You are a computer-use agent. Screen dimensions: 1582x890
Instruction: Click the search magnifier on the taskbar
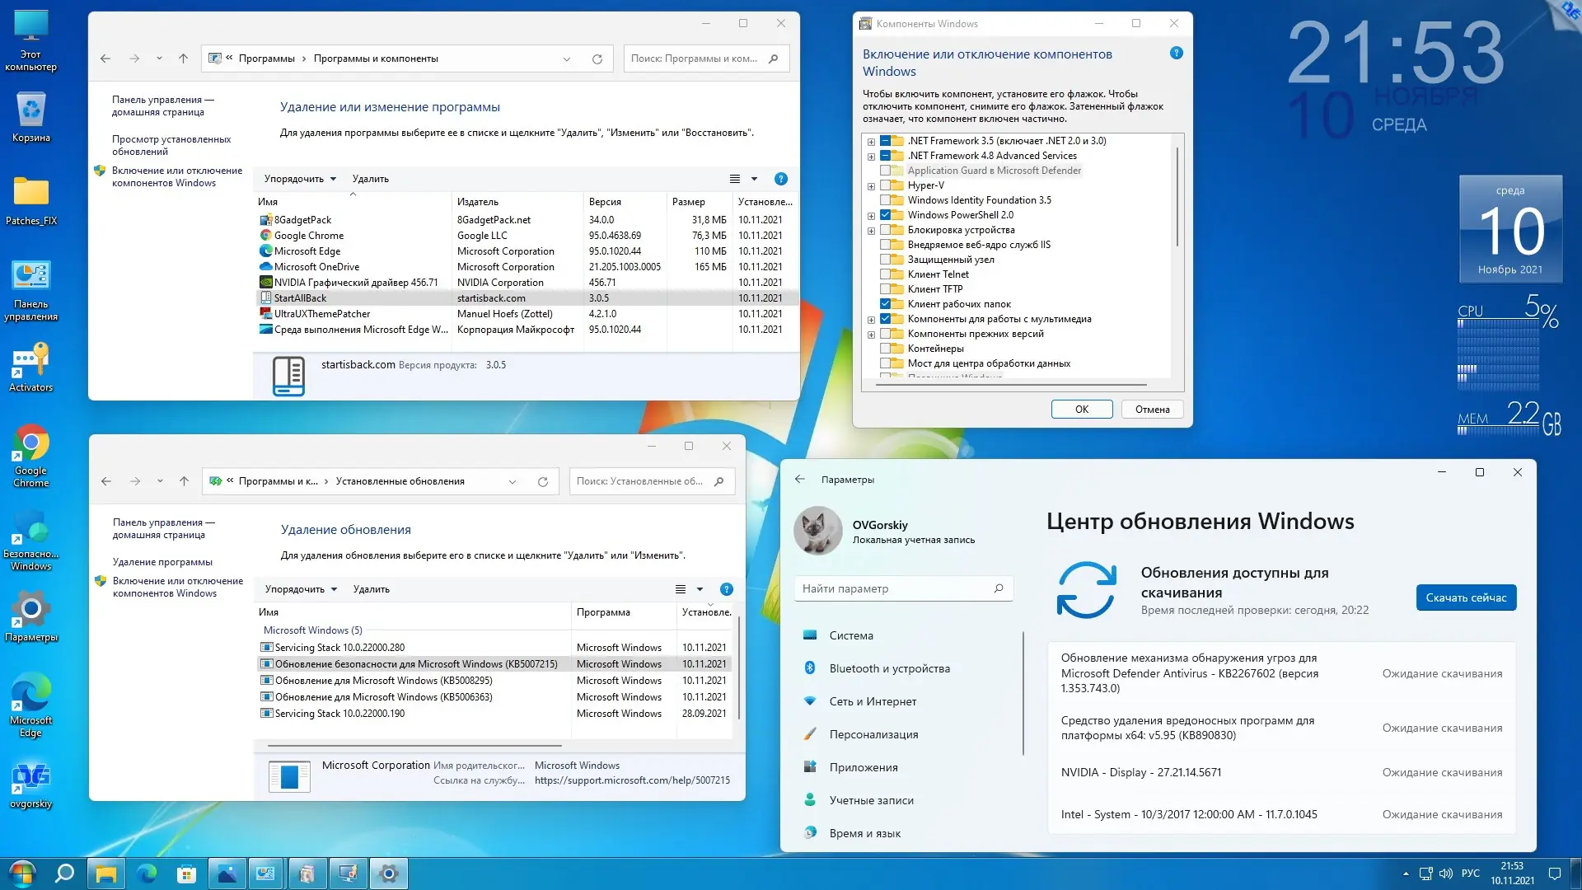click(63, 873)
